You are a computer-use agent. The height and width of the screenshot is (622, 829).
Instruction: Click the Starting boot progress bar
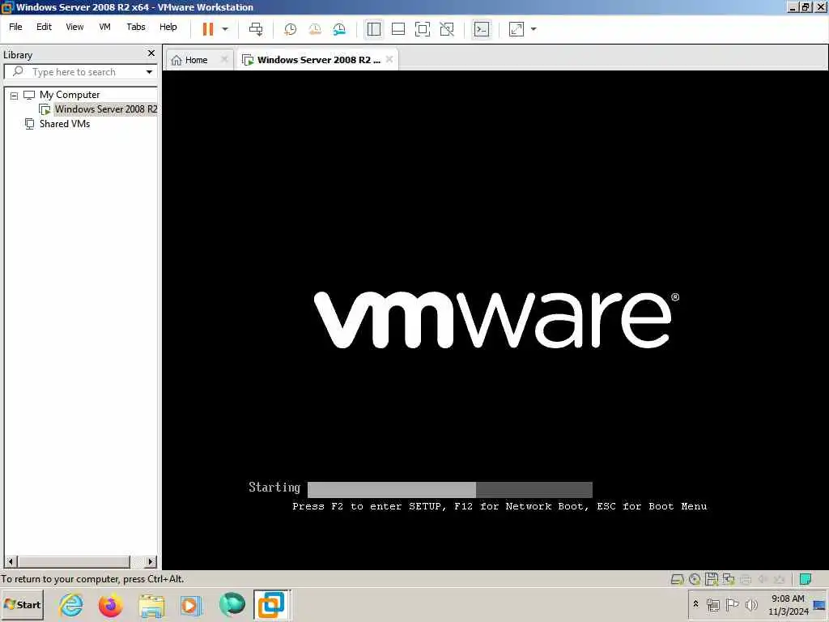(450, 489)
